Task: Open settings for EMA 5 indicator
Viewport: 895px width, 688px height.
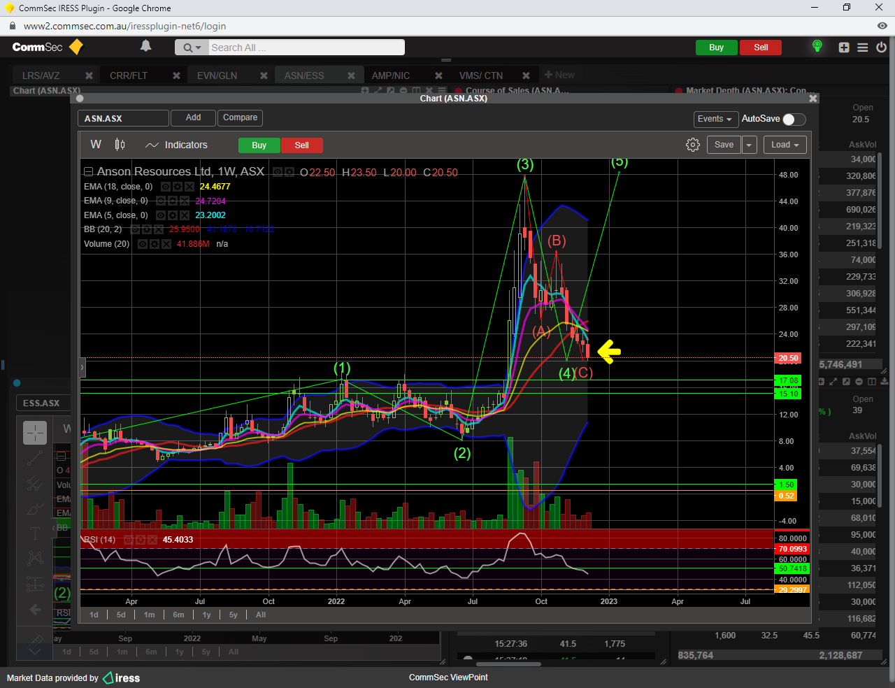Action: coord(173,215)
